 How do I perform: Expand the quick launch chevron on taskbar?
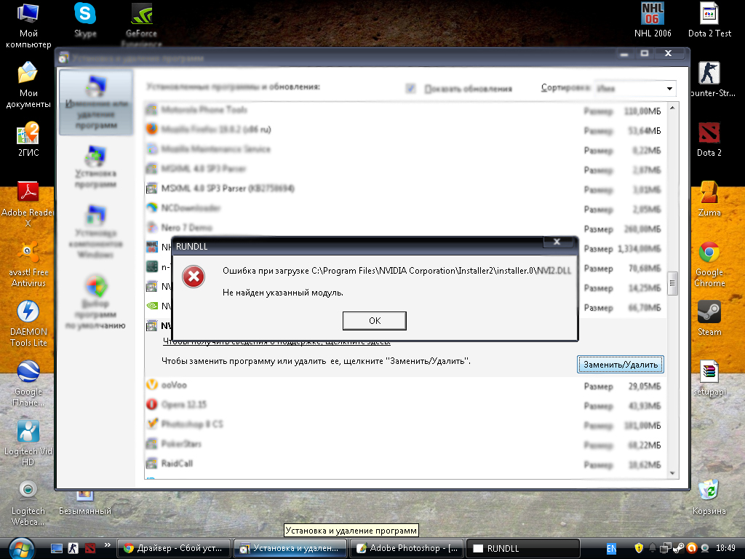click(108, 545)
